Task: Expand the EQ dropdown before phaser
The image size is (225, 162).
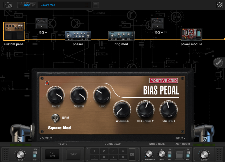Action: click(43, 32)
